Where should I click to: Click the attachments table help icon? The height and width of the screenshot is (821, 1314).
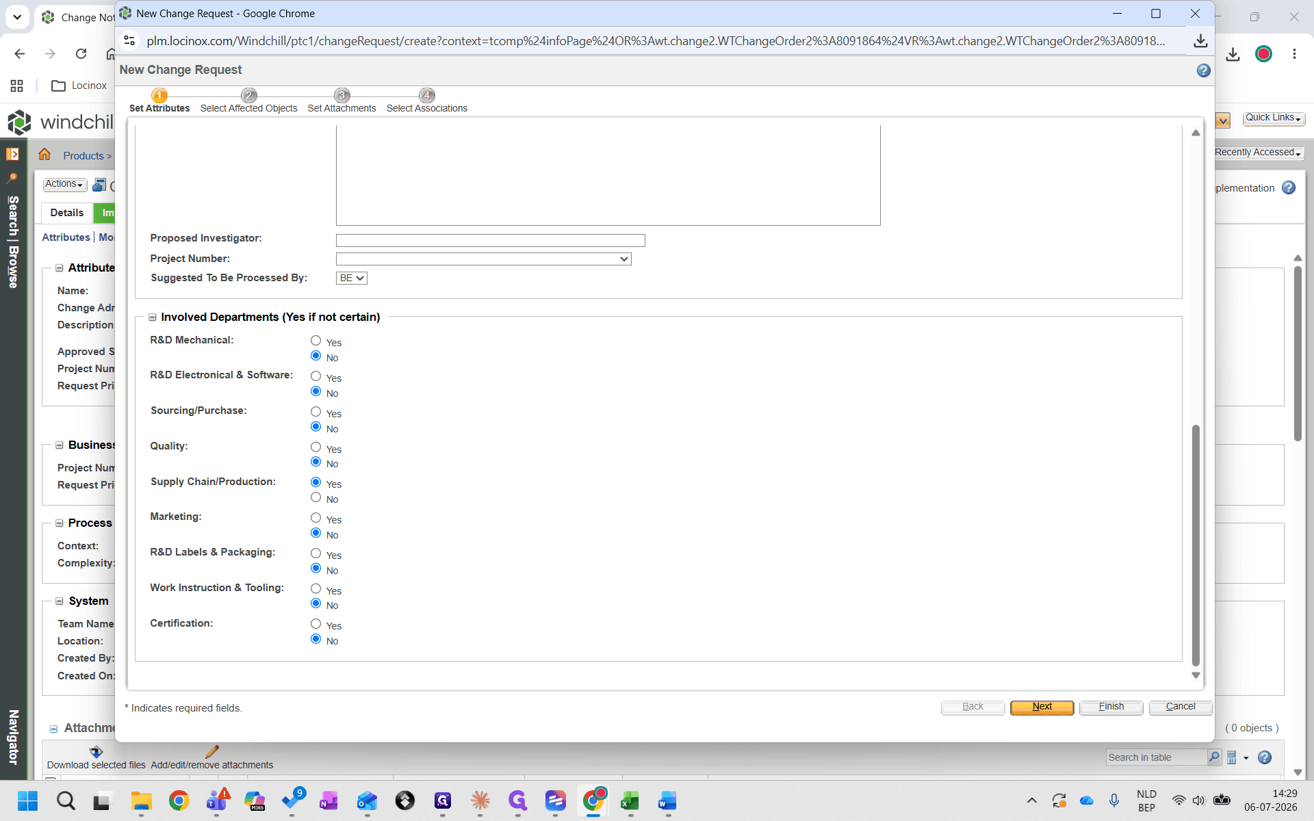click(1265, 757)
